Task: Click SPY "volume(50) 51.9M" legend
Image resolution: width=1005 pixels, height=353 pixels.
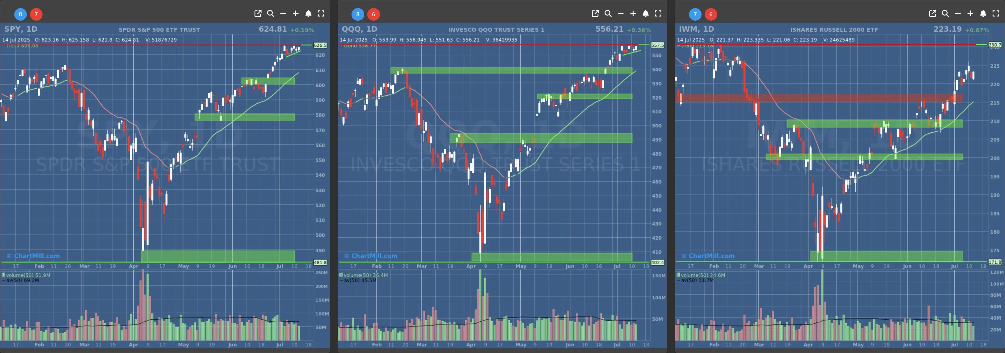Action: coord(26,275)
